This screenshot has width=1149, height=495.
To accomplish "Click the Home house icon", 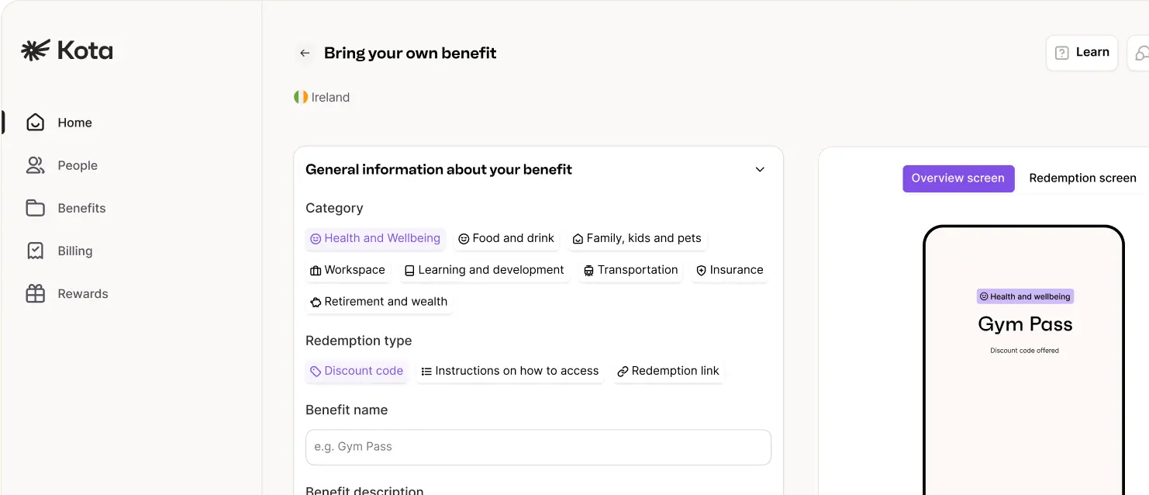I will tap(35, 123).
